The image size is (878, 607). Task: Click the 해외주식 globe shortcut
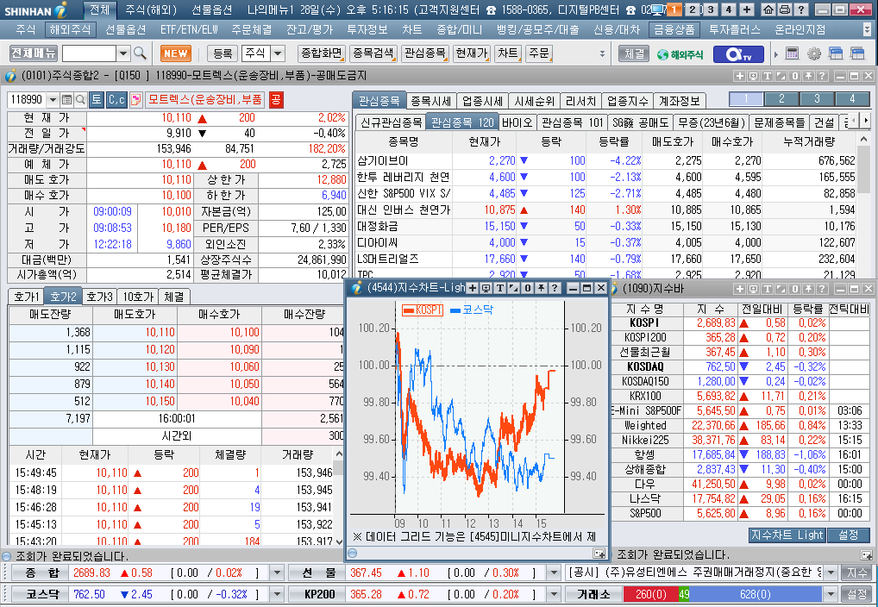[x=680, y=54]
